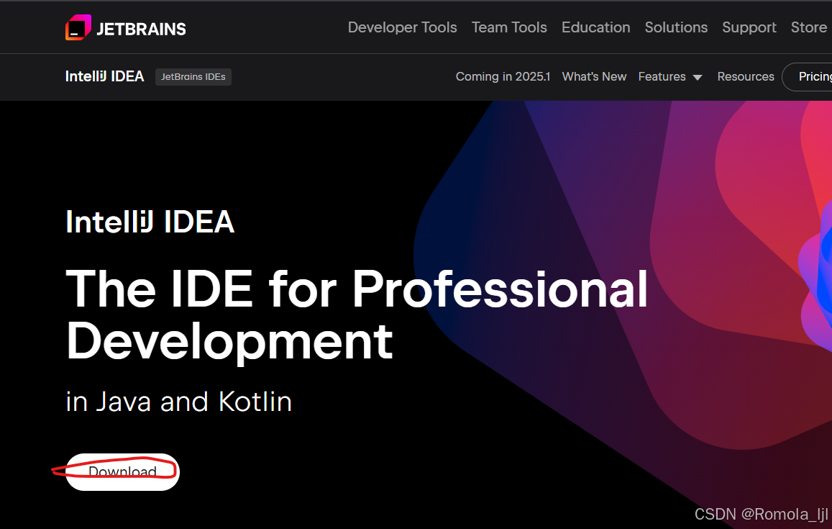Click the Pricing button
This screenshot has height=529, width=832.
(808, 76)
